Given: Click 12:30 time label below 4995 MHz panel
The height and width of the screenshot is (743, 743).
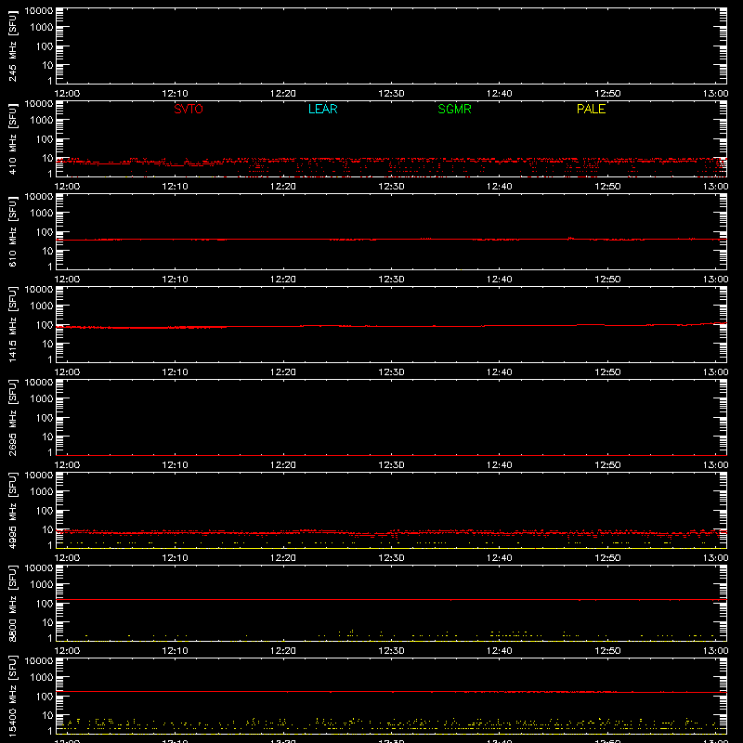Looking at the screenshot, I should click(x=391, y=558).
